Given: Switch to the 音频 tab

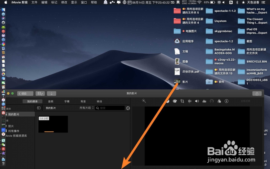Looking at the screenshot, I should [50, 101].
